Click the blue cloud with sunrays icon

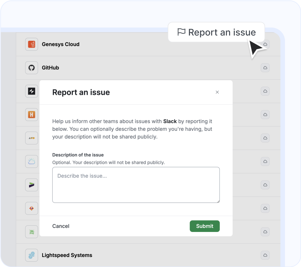(32, 162)
